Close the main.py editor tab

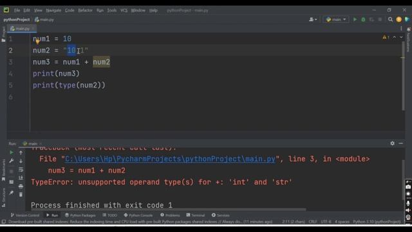click(x=33, y=28)
